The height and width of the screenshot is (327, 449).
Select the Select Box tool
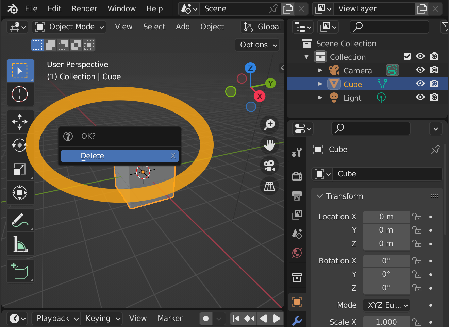20,71
